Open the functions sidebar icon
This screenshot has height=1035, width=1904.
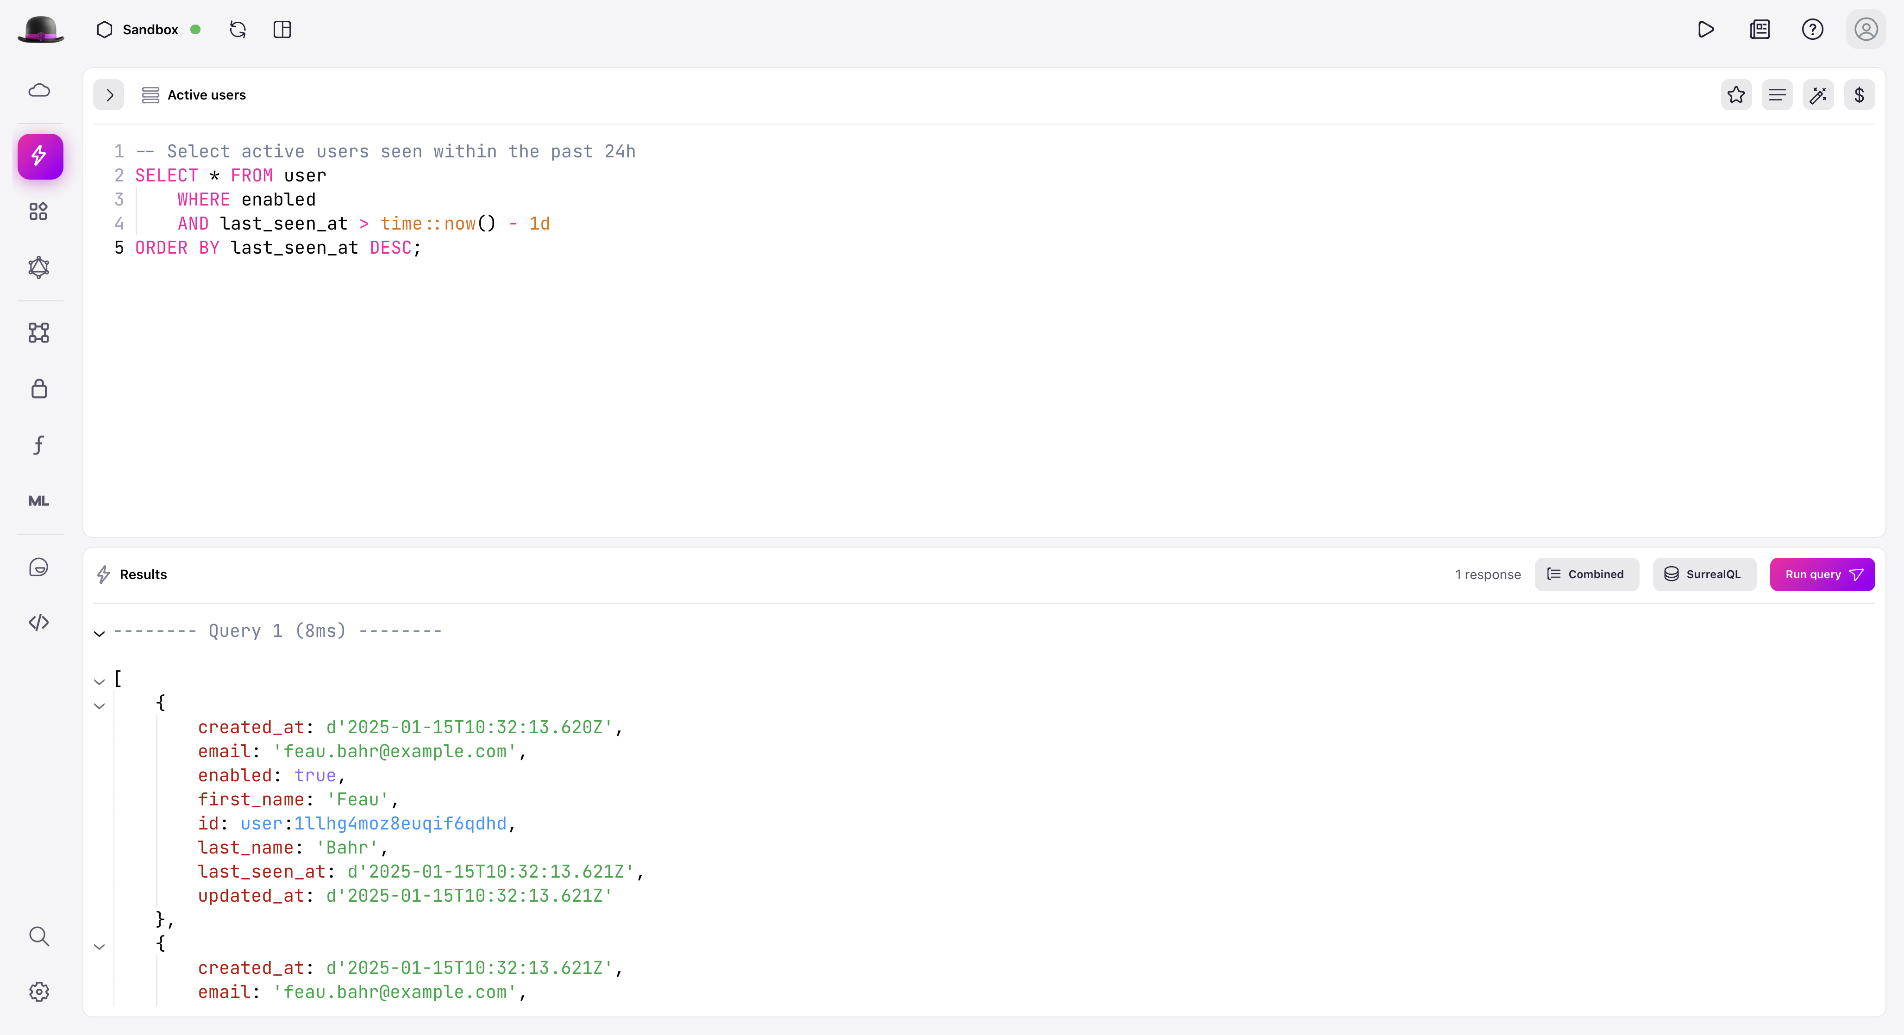[39, 445]
